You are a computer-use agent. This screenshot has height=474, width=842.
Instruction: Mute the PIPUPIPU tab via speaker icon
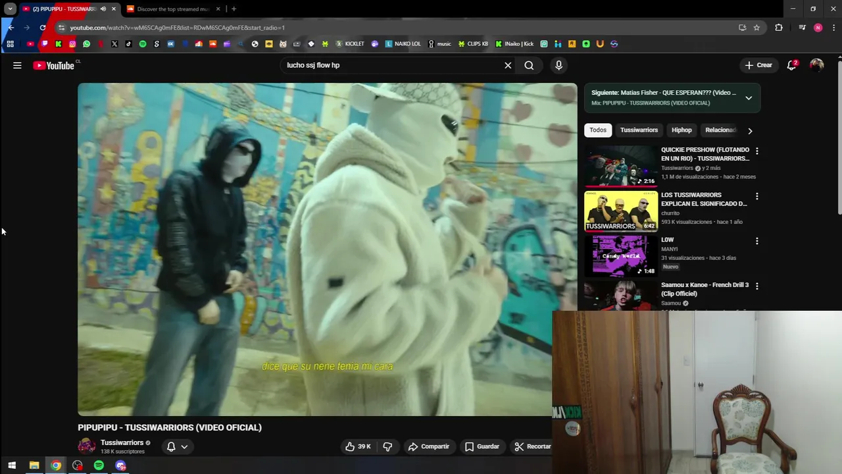click(x=103, y=9)
